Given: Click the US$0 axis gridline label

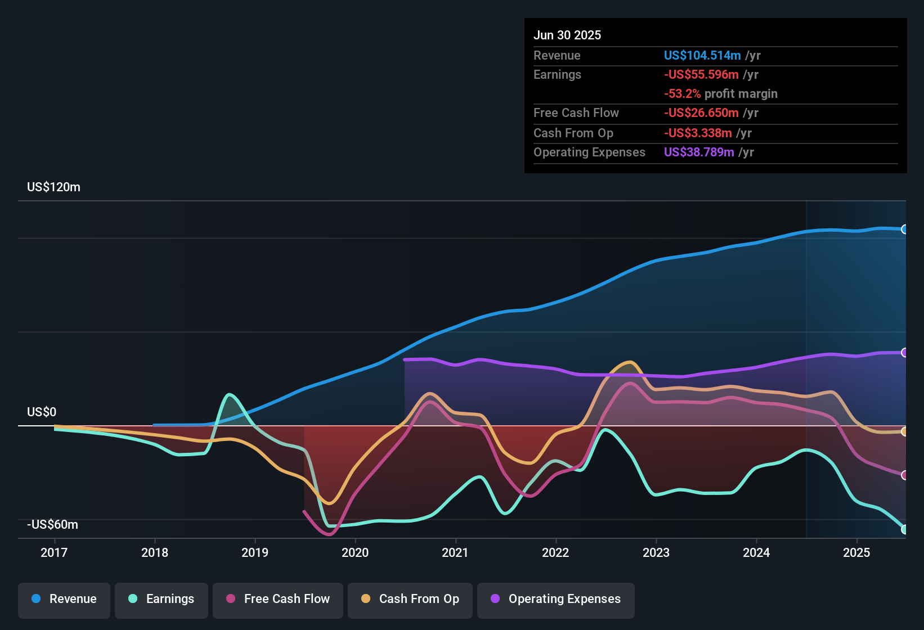Looking at the screenshot, I should [42, 412].
